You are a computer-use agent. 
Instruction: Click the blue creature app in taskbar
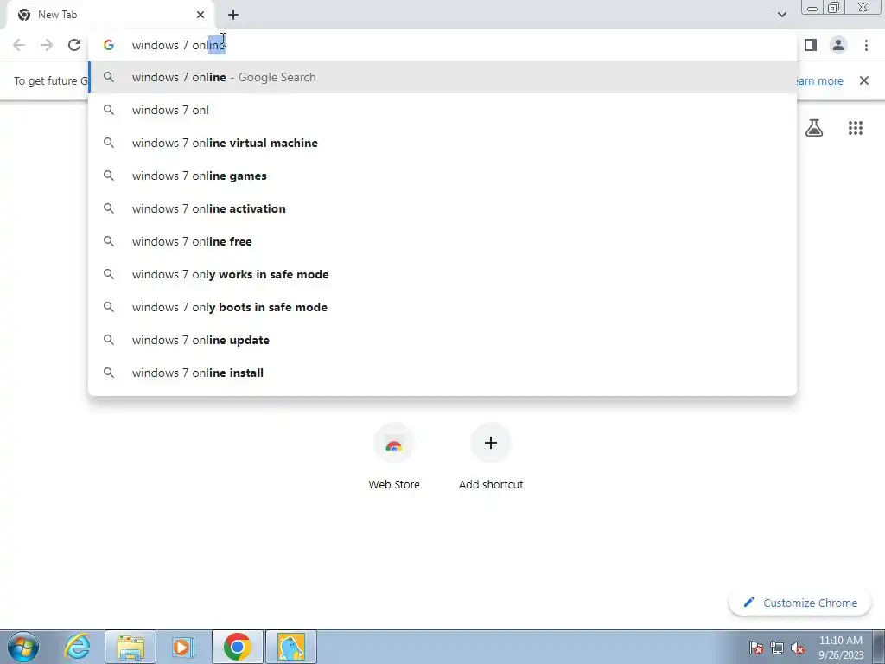pyautogui.click(x=291, y=648)
